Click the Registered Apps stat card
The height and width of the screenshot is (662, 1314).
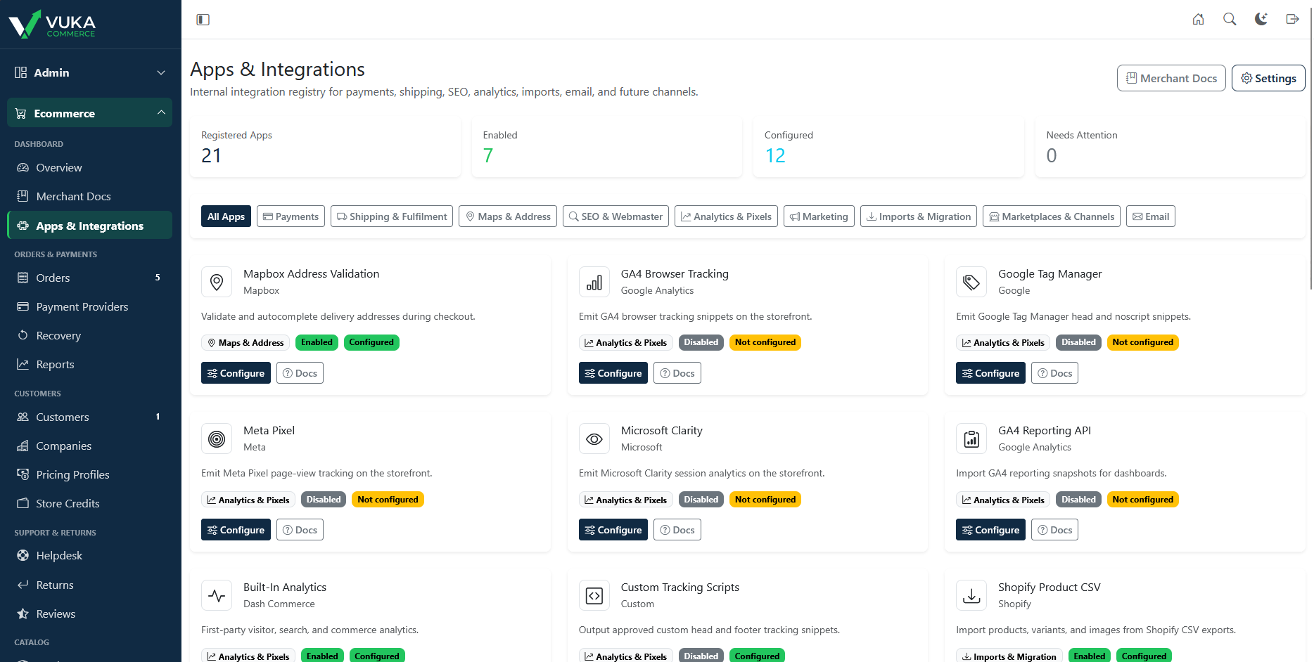coord(325,147)
